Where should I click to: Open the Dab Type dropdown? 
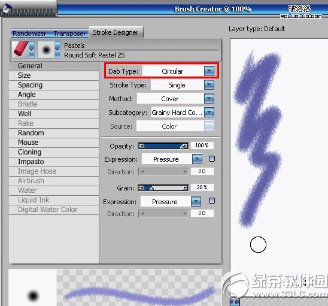tap(209, 71)
